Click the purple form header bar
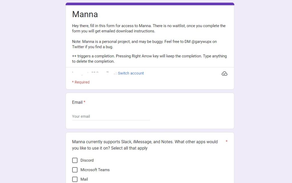Viewport: 292px width, 183px height. pyautogui.click(x=150, y=4)
